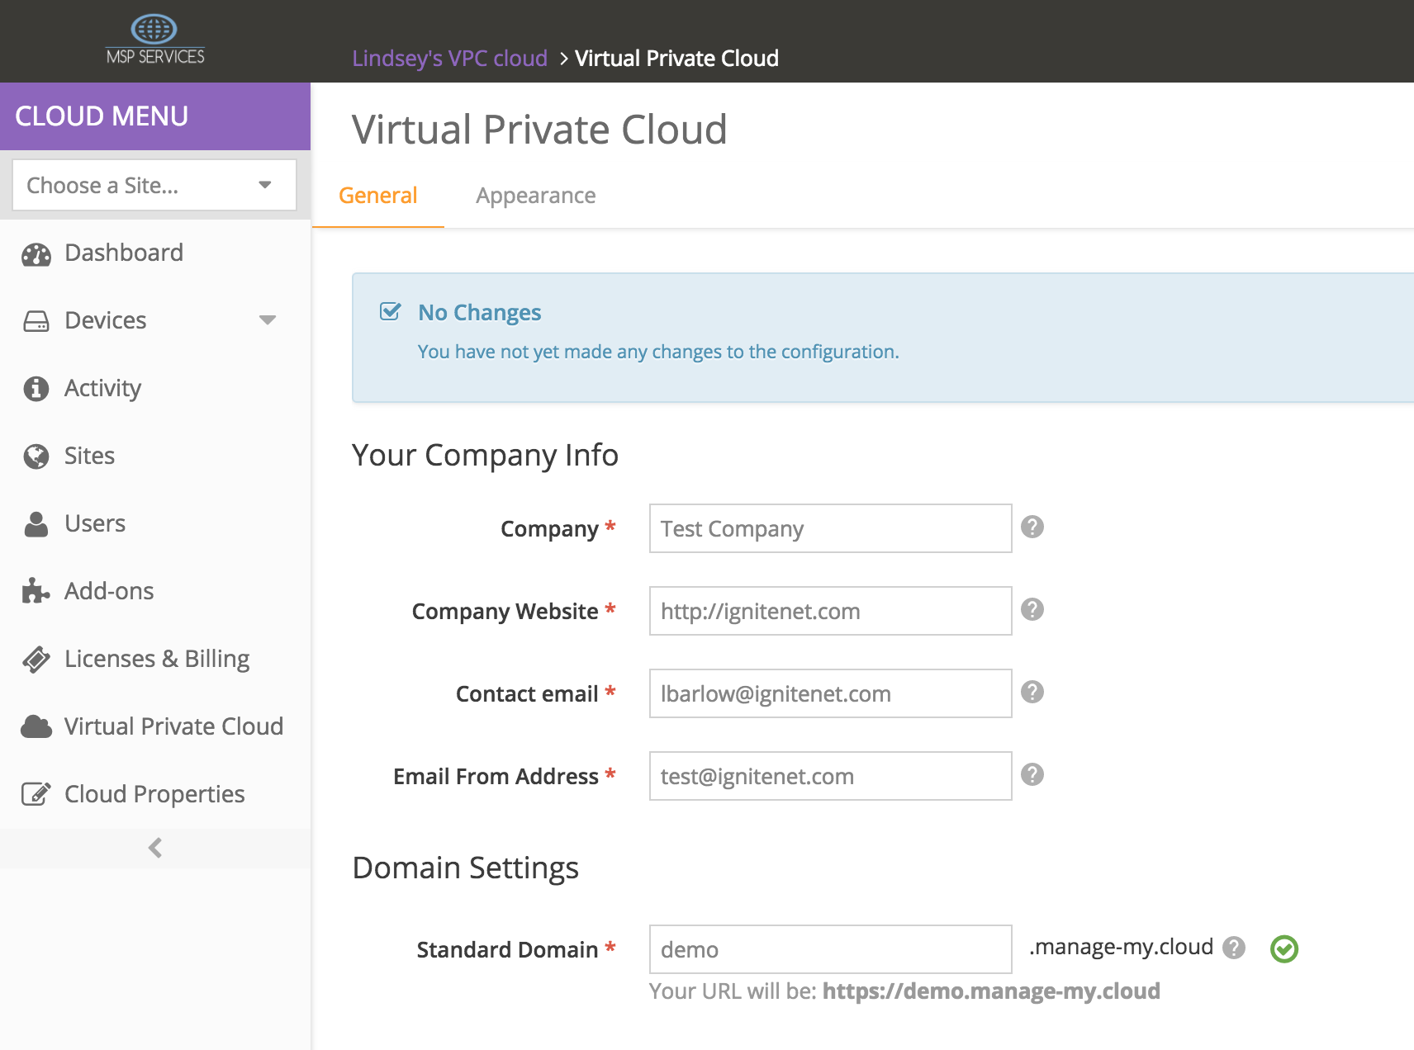Click the Company Website input field
Viewport: 1414px width, 1050px height.
[830, 611]
